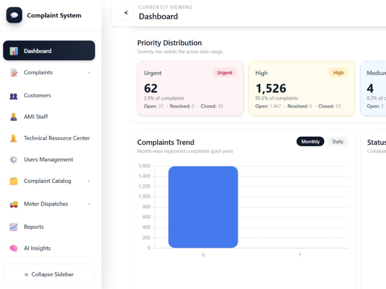Viewport: 386px width, 289px height.
Task: Click the 800 y-axis label
Action: point(146,207)
